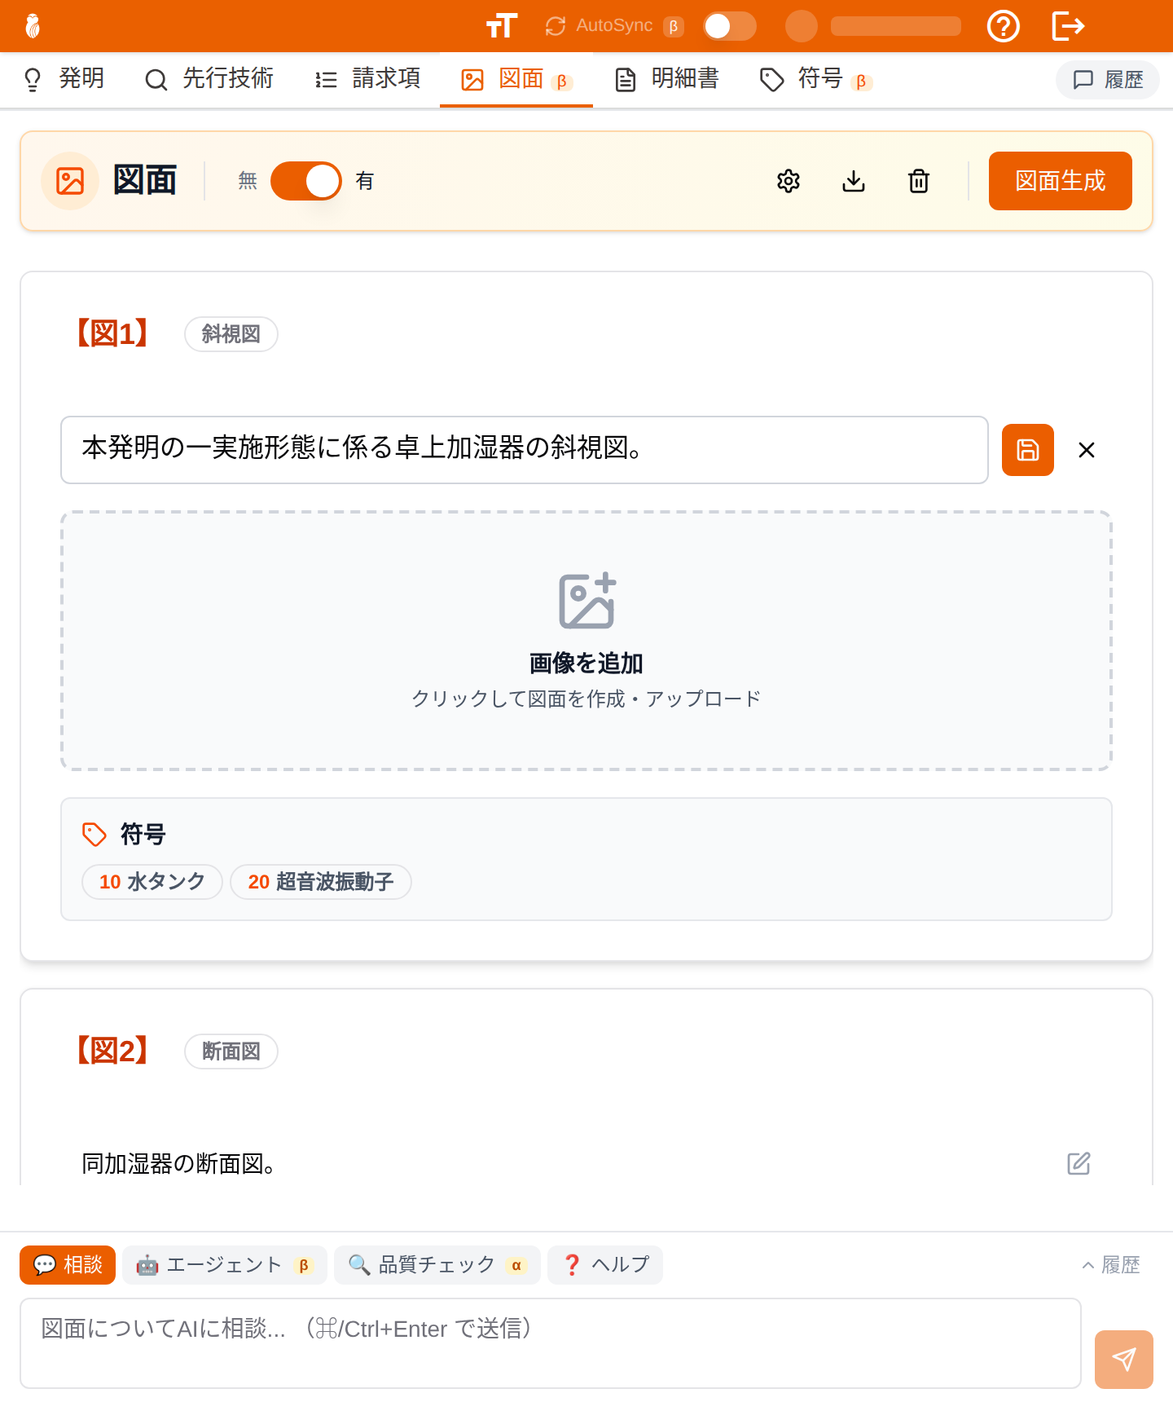This screenshot has height=1402, width=1173.
Task: Click the download drawings icon
Action: point(853,181)
